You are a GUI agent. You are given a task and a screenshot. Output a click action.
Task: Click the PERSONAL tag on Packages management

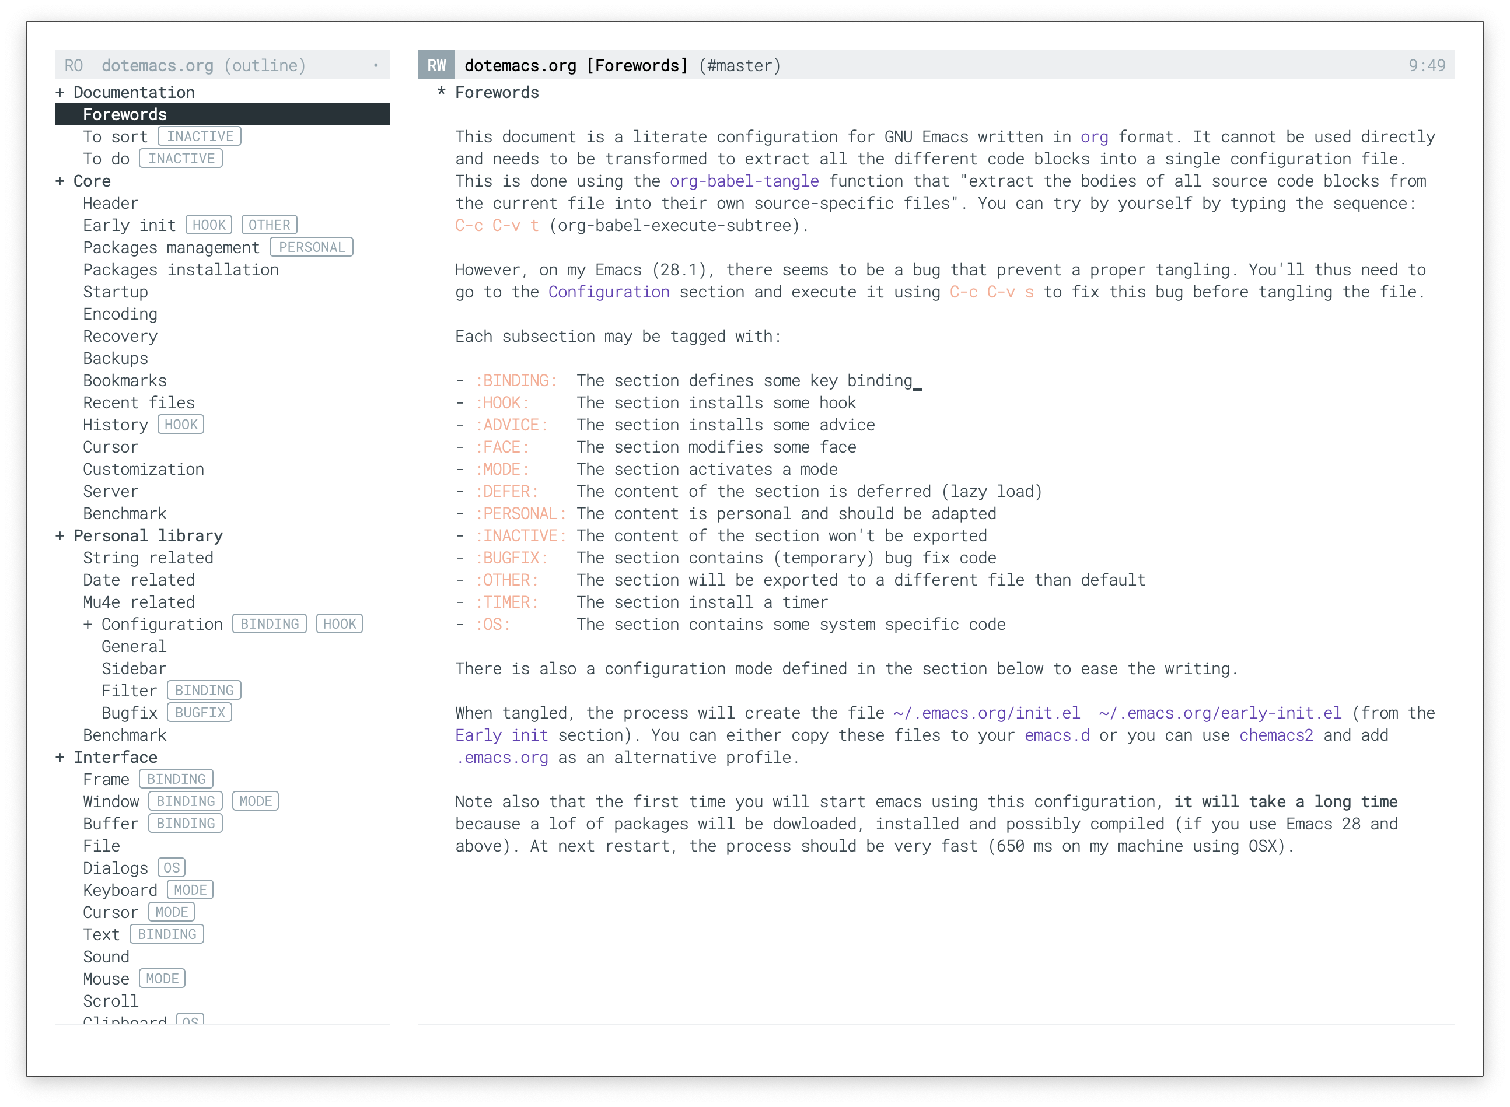(x=309, y=246)
